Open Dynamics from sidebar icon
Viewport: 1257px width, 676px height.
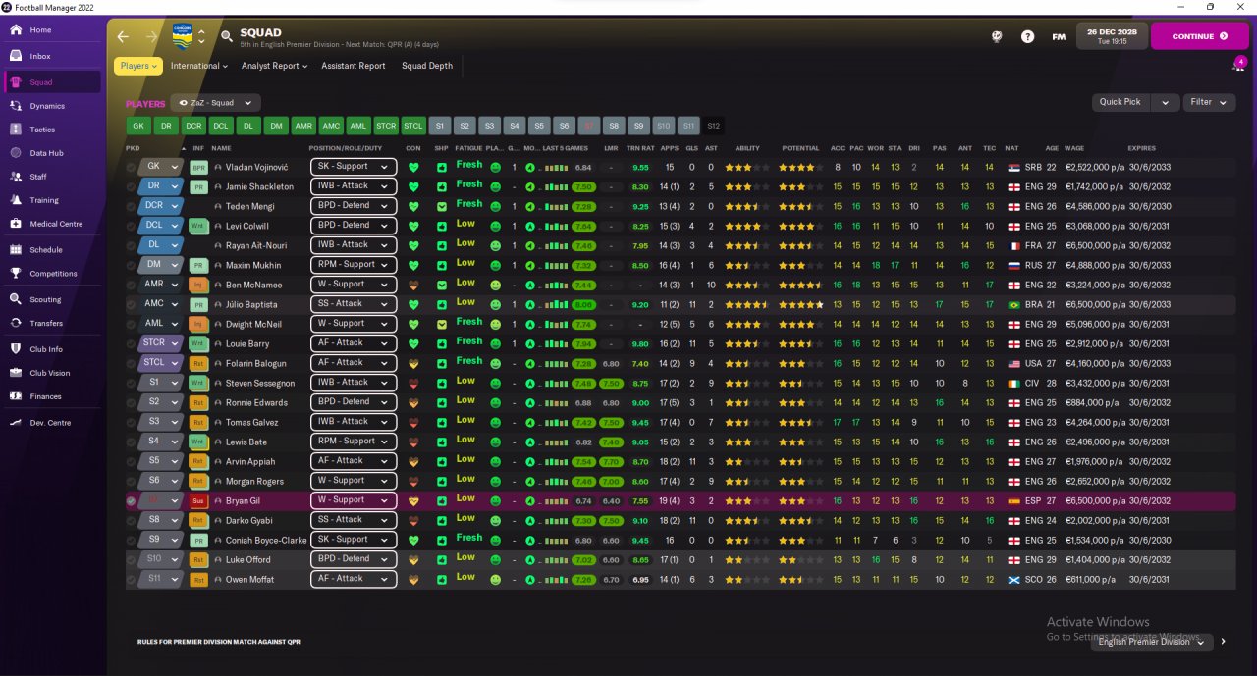(x=16, y=106)
